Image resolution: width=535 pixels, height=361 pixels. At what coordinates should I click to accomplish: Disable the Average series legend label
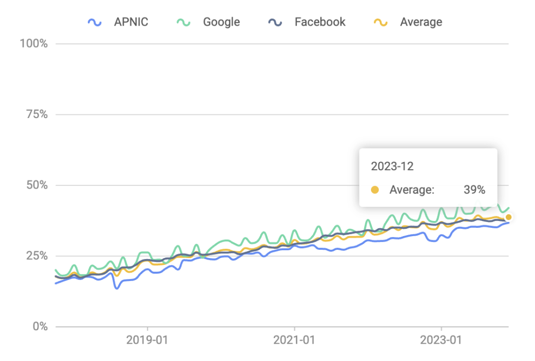coord(421,22)
